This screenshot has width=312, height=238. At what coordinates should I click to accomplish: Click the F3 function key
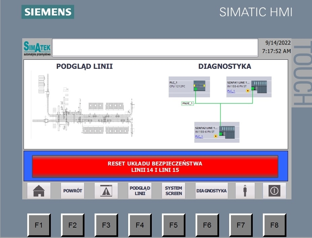[x=106, y=225]
